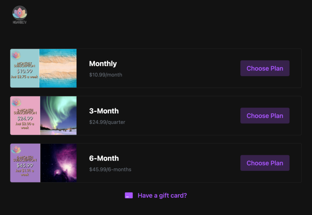
Task: Click the $45.99/6-months price text
Action: [x=110, y=169]
